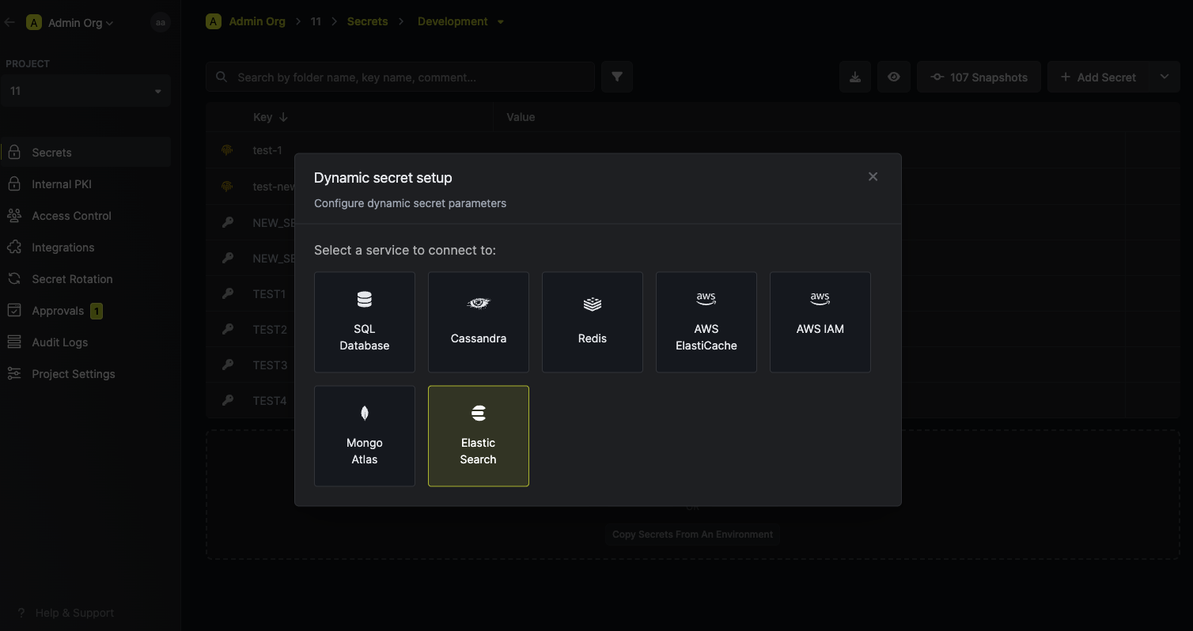Go to Access Control page

tap(85, 215)
